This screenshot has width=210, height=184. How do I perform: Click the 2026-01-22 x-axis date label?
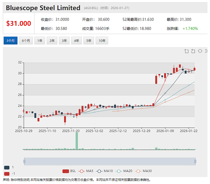(x=189, y=131)
